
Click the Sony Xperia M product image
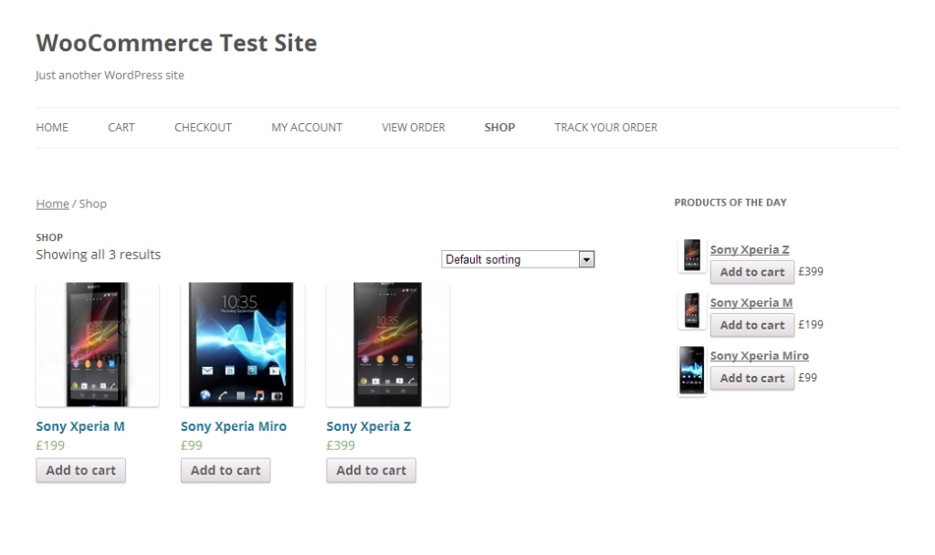(x=97, y=344)
